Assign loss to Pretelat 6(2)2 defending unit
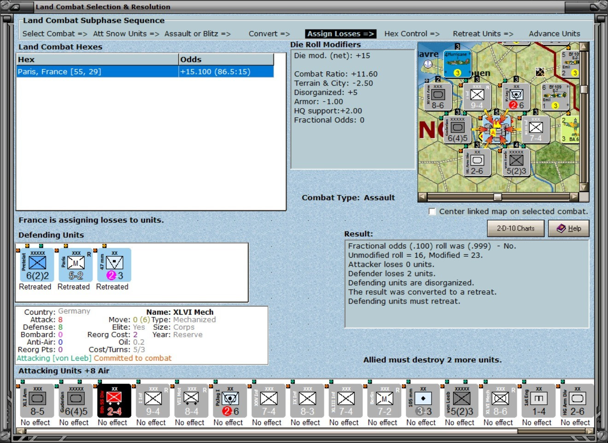The width and height of the screenshot is (608, 443). point(37,265)
